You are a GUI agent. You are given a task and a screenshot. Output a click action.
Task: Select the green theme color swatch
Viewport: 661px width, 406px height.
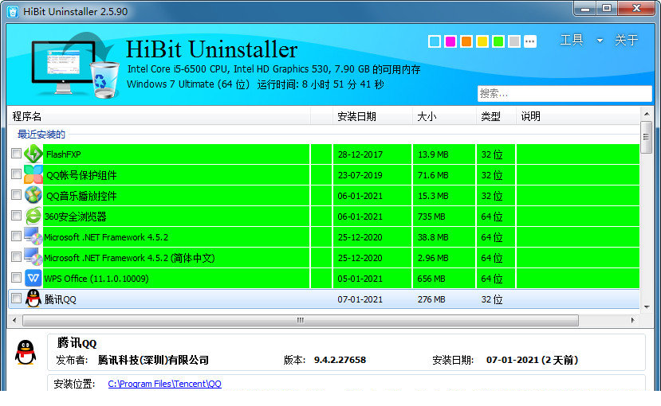[498, 41]
